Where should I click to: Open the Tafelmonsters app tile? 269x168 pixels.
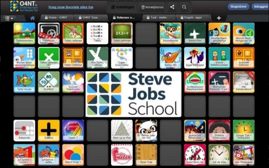pos(24,33)
